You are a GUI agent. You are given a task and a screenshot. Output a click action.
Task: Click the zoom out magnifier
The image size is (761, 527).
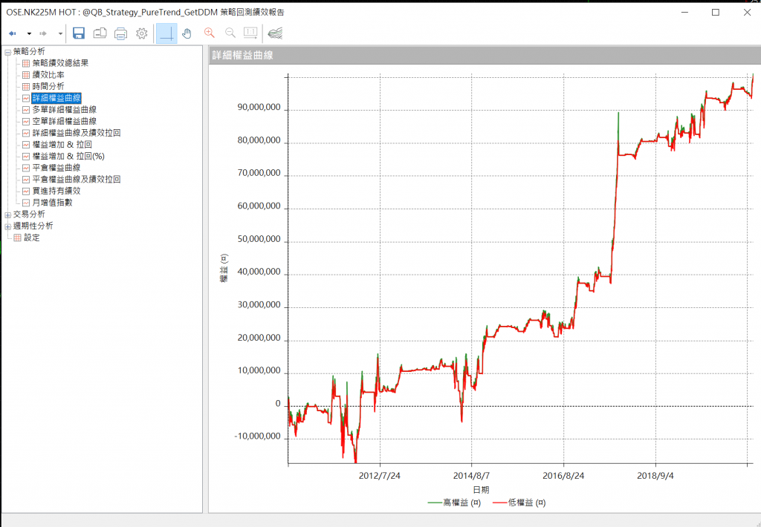(x=230, y=33)
